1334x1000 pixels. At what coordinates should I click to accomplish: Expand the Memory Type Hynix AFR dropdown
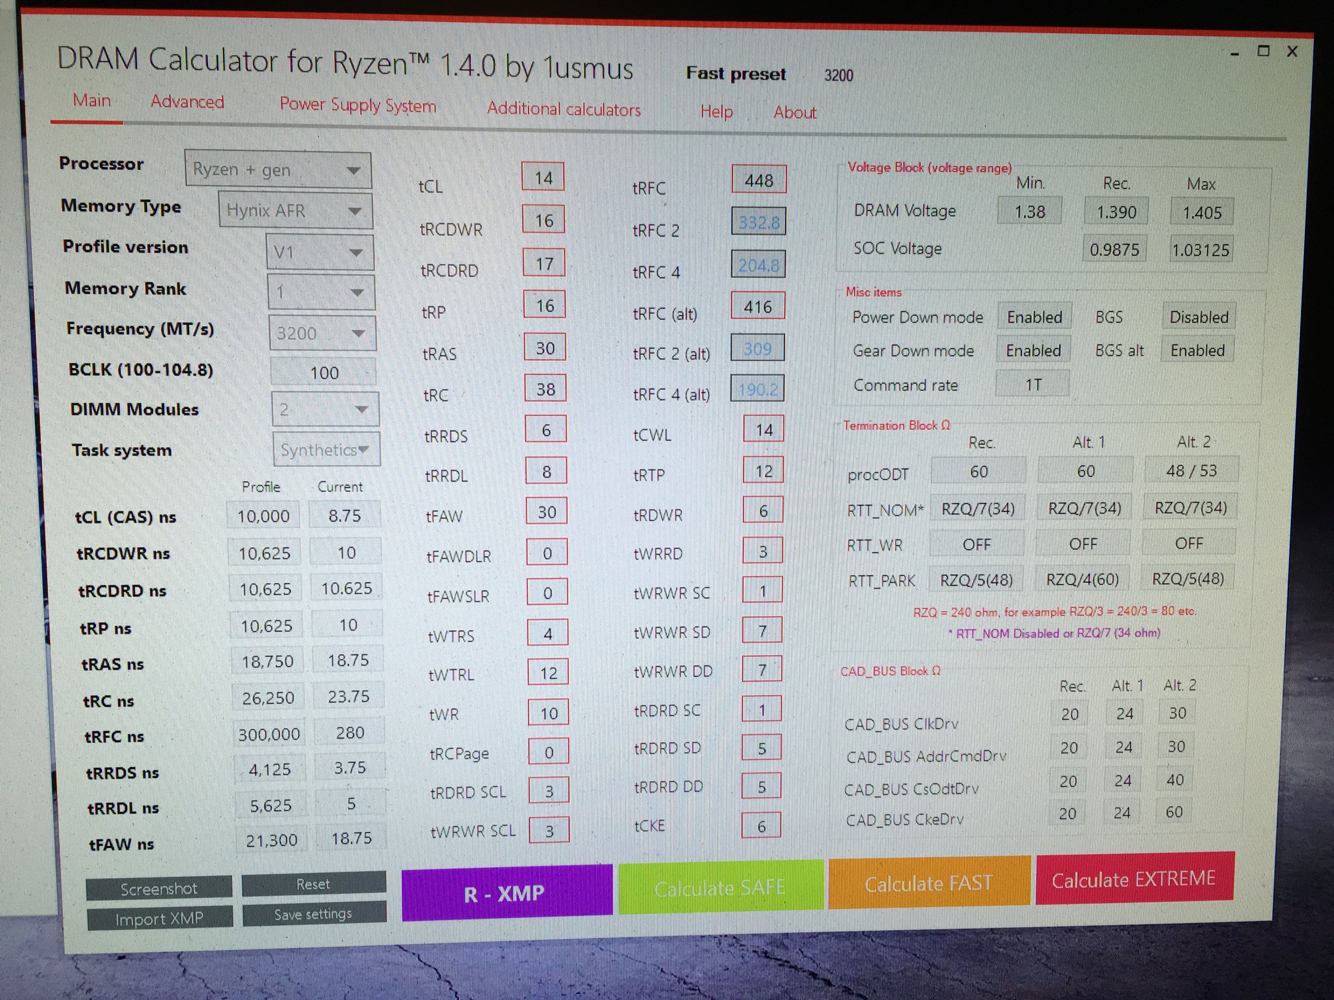(x=295, y=210)
